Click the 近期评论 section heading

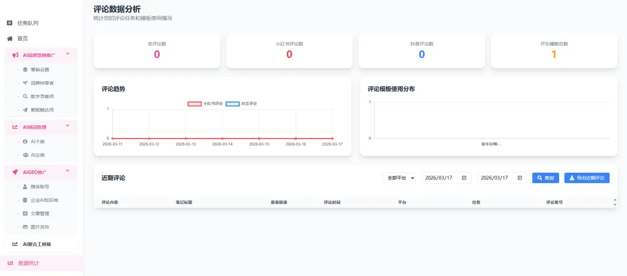point(113,178)
